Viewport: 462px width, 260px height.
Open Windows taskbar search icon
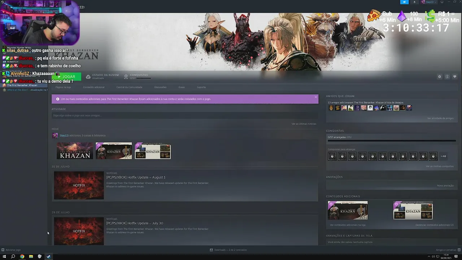(13, 256)
